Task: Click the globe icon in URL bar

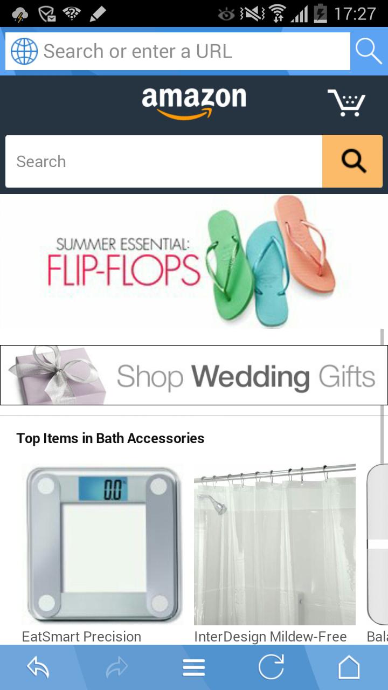Action: point(24,51)
